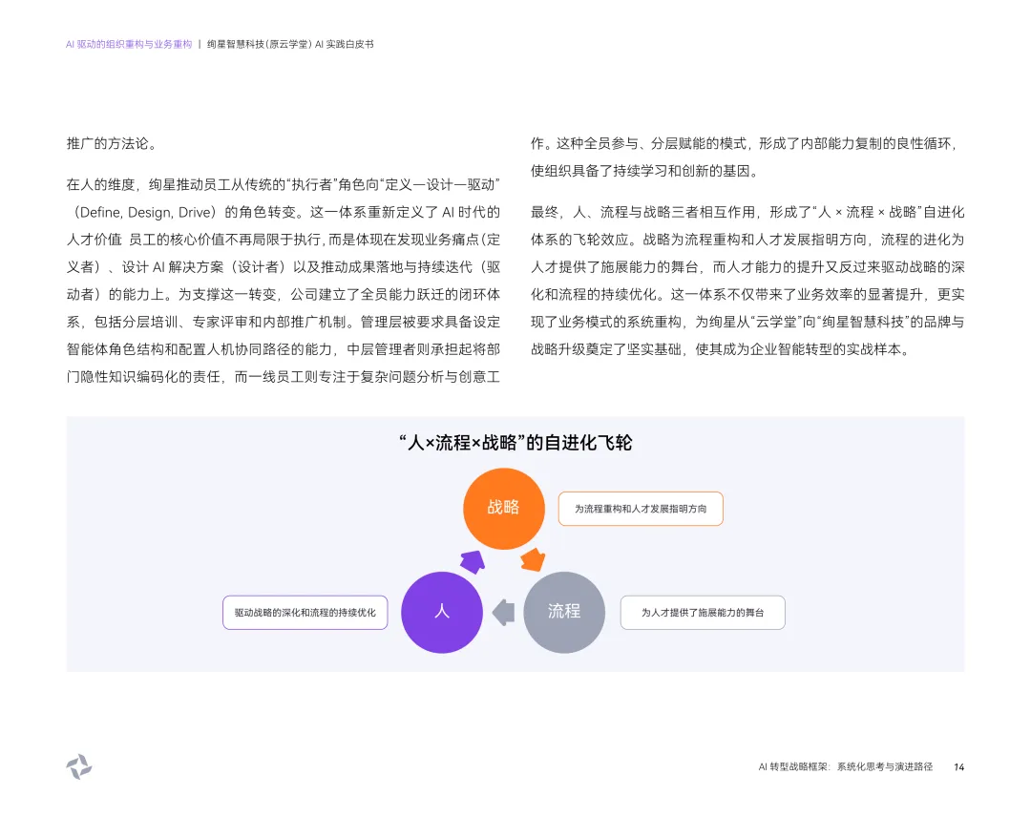Click header text 绚星智慧科技(原云学堂) AI 实践白皮书
The image size is (1031, 817).
tap(290, 44)
